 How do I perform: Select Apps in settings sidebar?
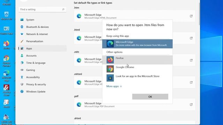tap(43, 49)
